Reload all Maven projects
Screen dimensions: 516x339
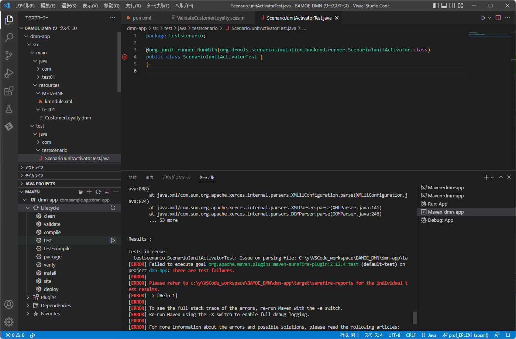pos(98,192)
